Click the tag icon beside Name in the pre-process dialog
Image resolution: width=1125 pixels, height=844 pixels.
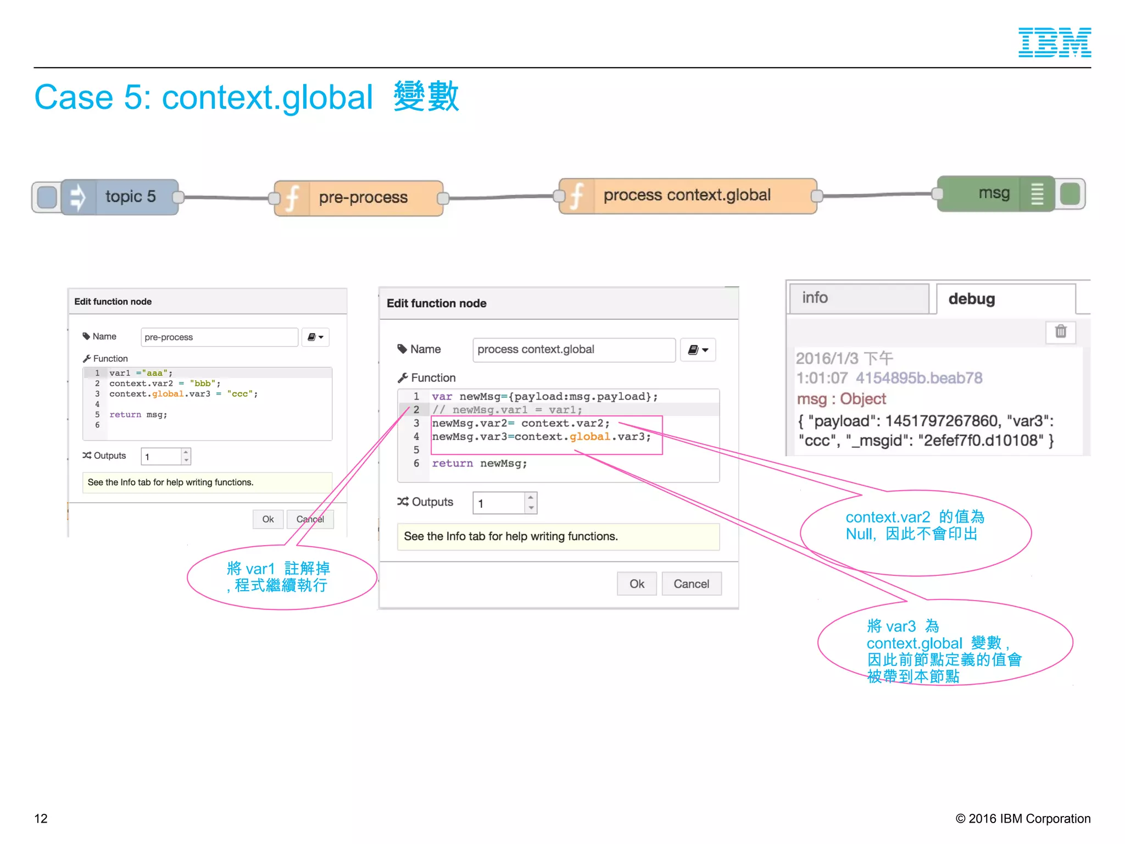(86, 336)
